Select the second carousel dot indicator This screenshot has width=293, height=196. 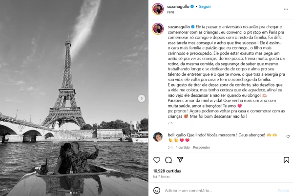coord(74,193)
